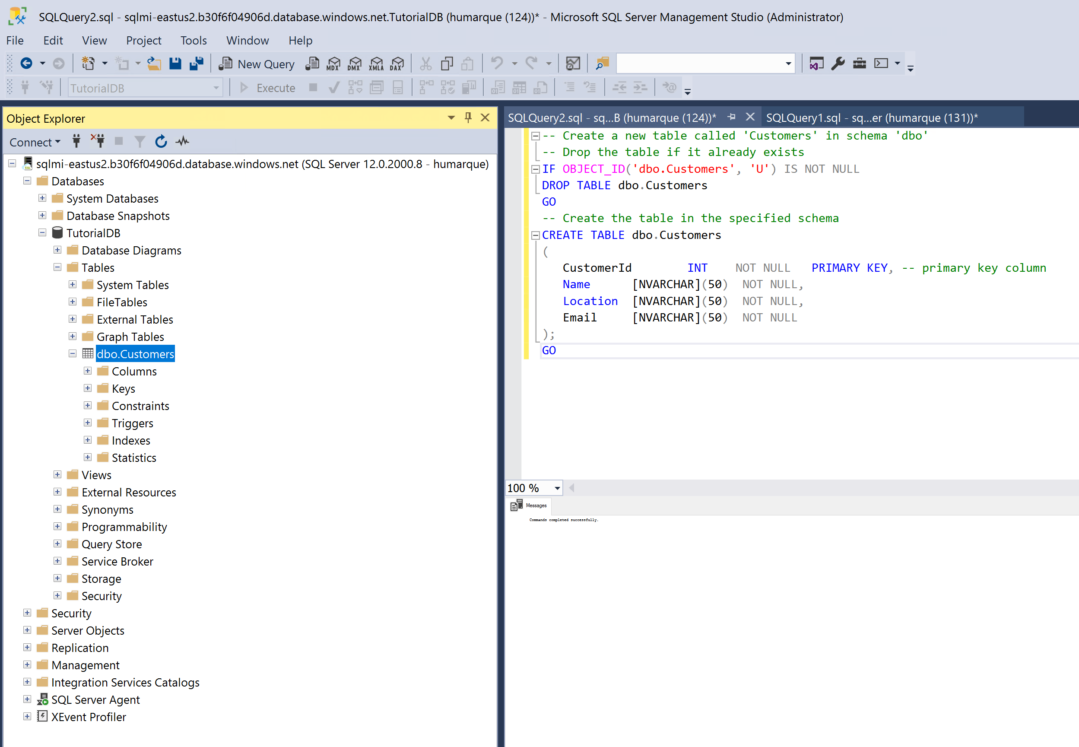Open the Connect dropdown in Object Explorer
The width and height of the screenshot is (1079, 747).
point(35,142)
